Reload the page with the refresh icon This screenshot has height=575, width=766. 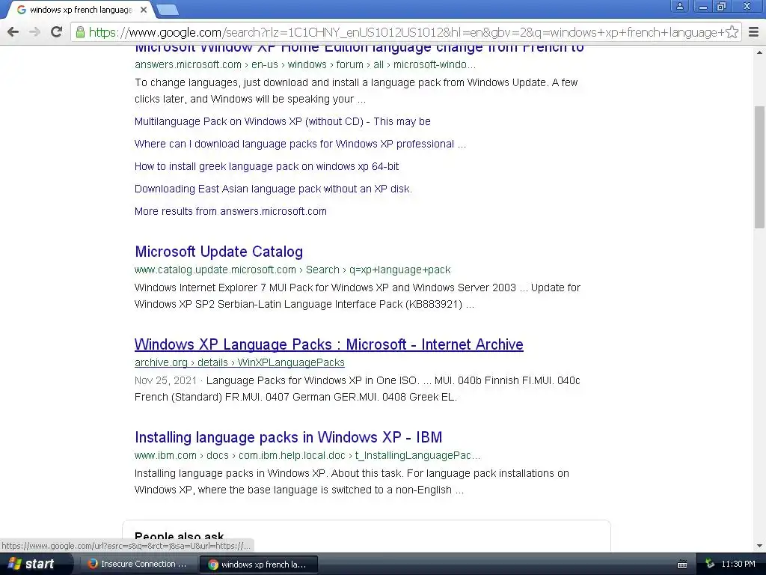[57, 32]
